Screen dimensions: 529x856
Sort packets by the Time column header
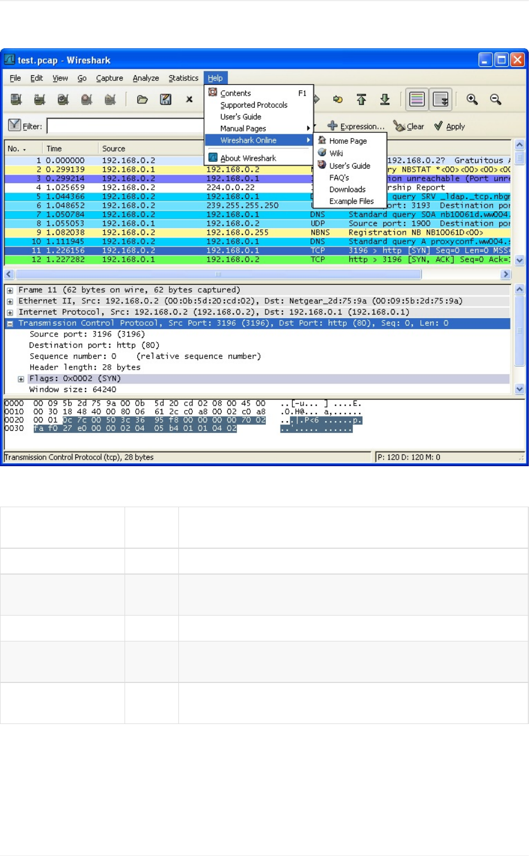click(x=70, y=148)
